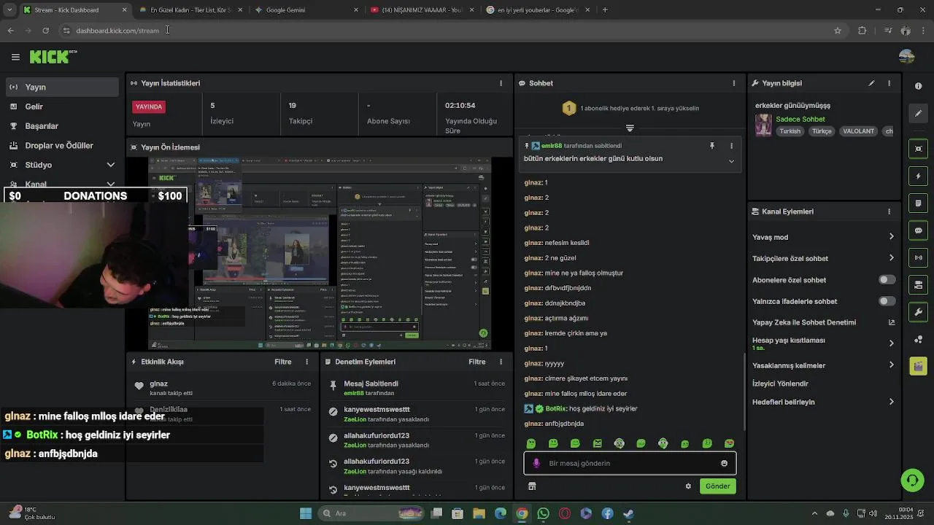
Task: Toggle the channel actions icon in right sidebar
Action: tap(918, 284)
